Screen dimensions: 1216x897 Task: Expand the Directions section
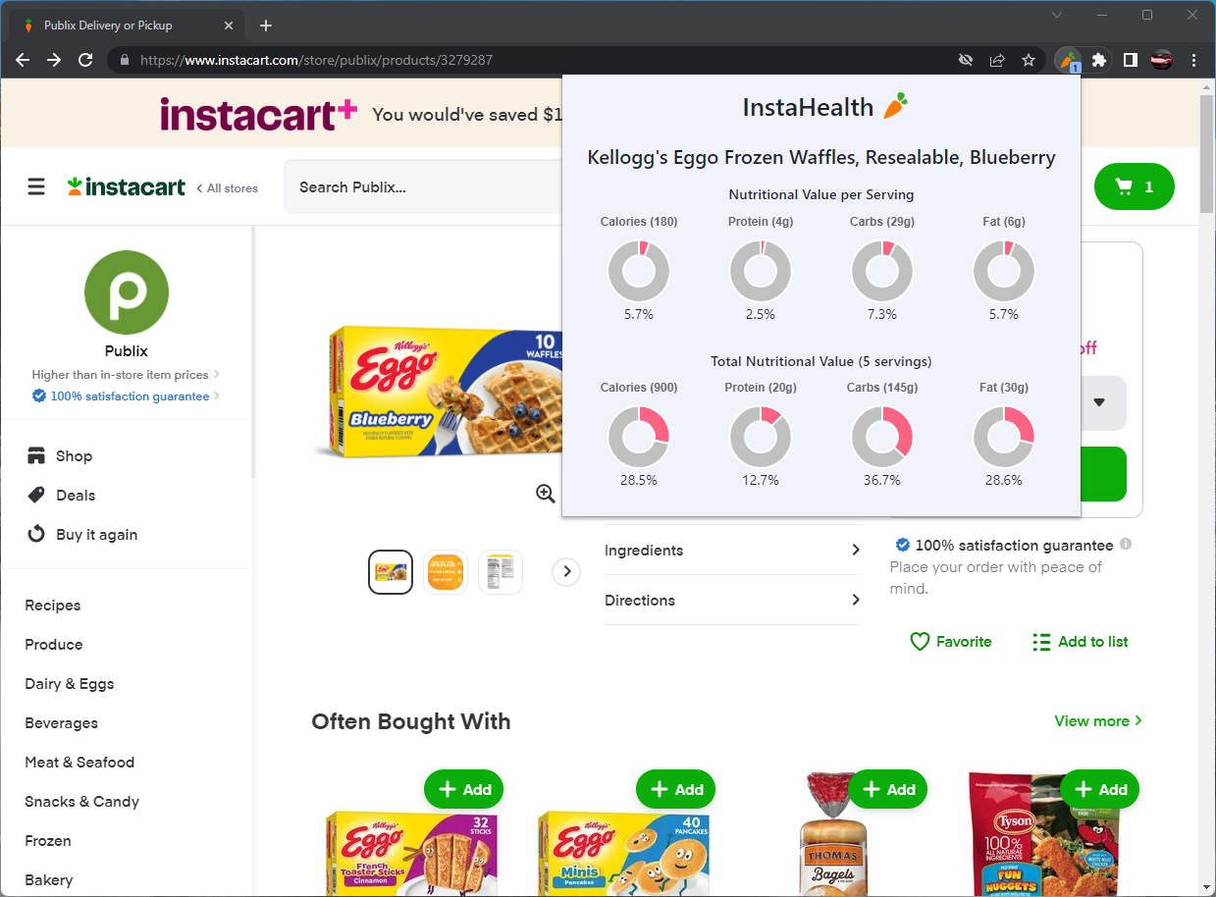point(733,601)
